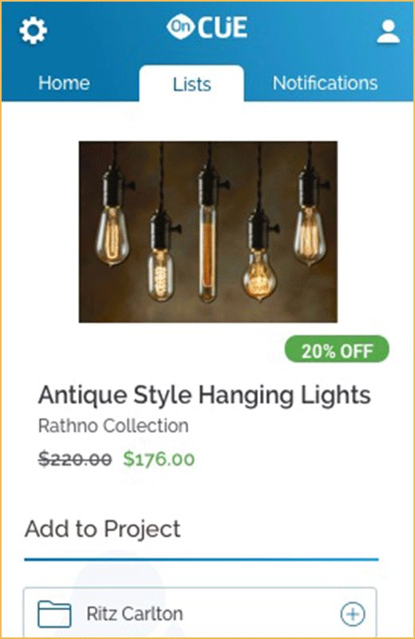The width and height of the screenshot is (415, 639).
Task: Click the original price $220.00
Action: coord(75,459)
